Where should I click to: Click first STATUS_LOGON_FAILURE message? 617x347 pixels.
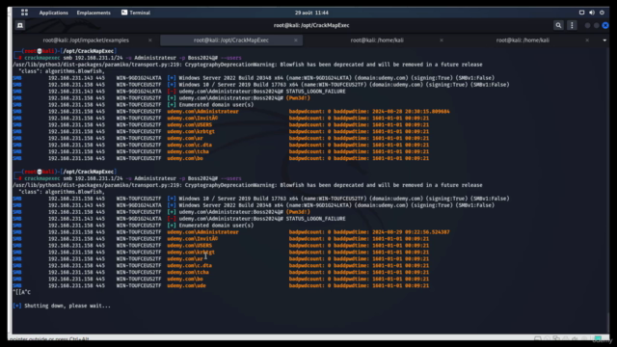tap(315, 92)
